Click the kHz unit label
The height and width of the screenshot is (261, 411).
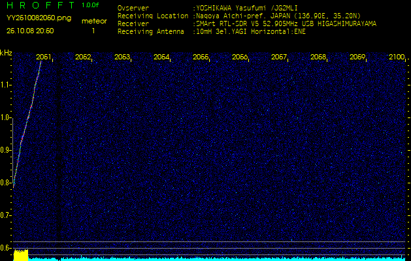(6, 52)
